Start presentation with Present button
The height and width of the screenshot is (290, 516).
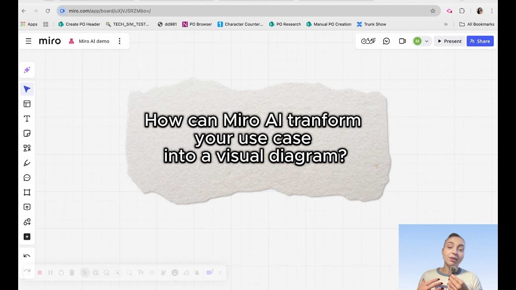(449, 41)
